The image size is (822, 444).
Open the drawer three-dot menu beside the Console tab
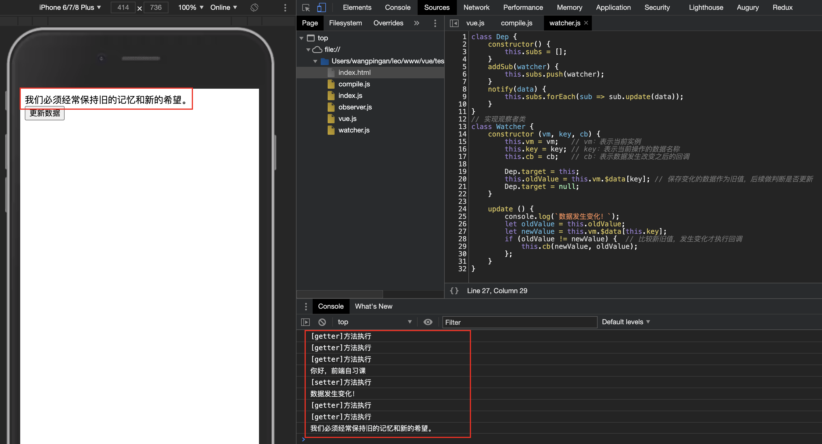click(306, 306)
